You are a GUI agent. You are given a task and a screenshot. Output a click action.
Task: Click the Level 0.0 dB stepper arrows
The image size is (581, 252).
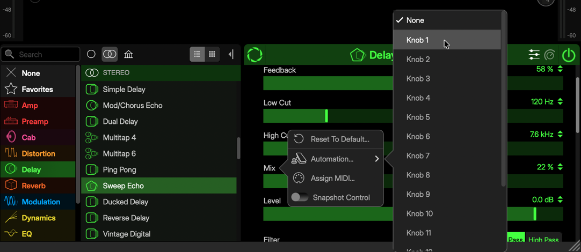(560, 199)
